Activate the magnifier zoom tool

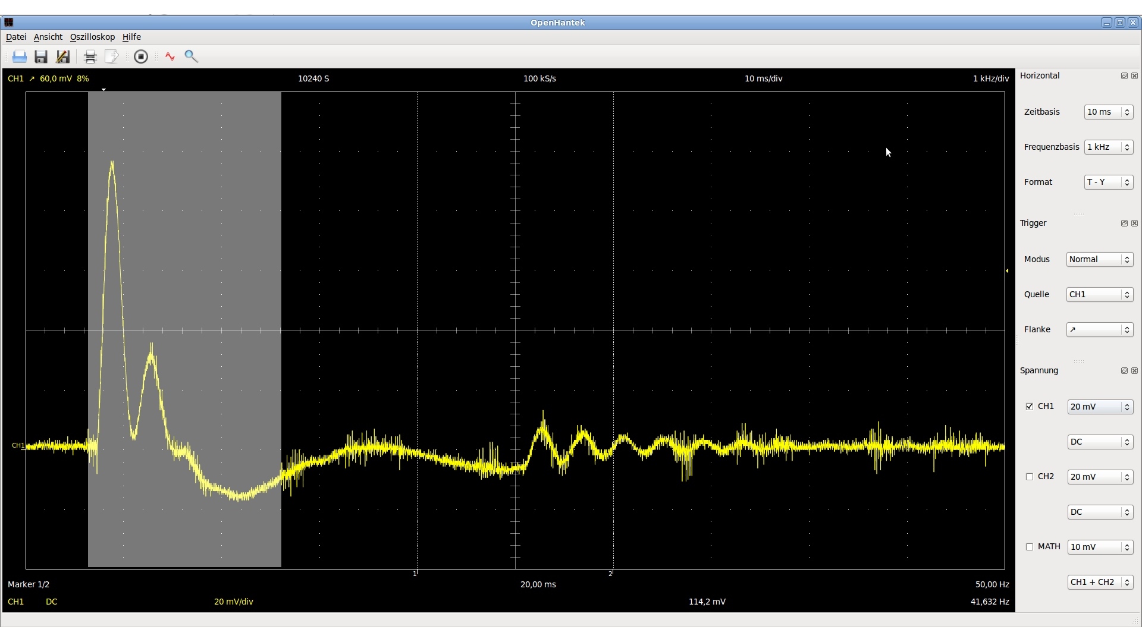tap(191, 56)
